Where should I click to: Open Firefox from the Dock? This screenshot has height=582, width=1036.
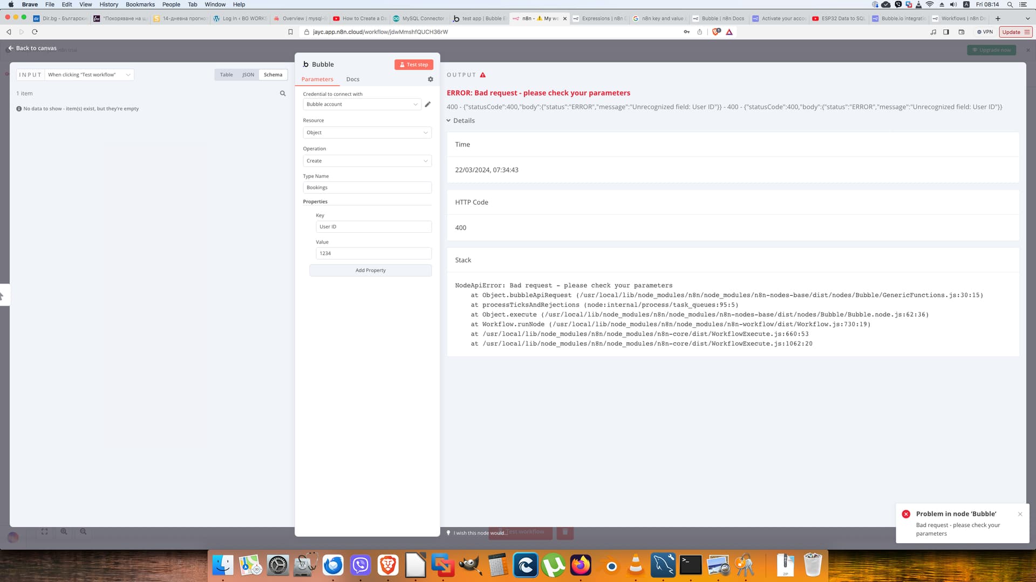click(x=581, y=565)
